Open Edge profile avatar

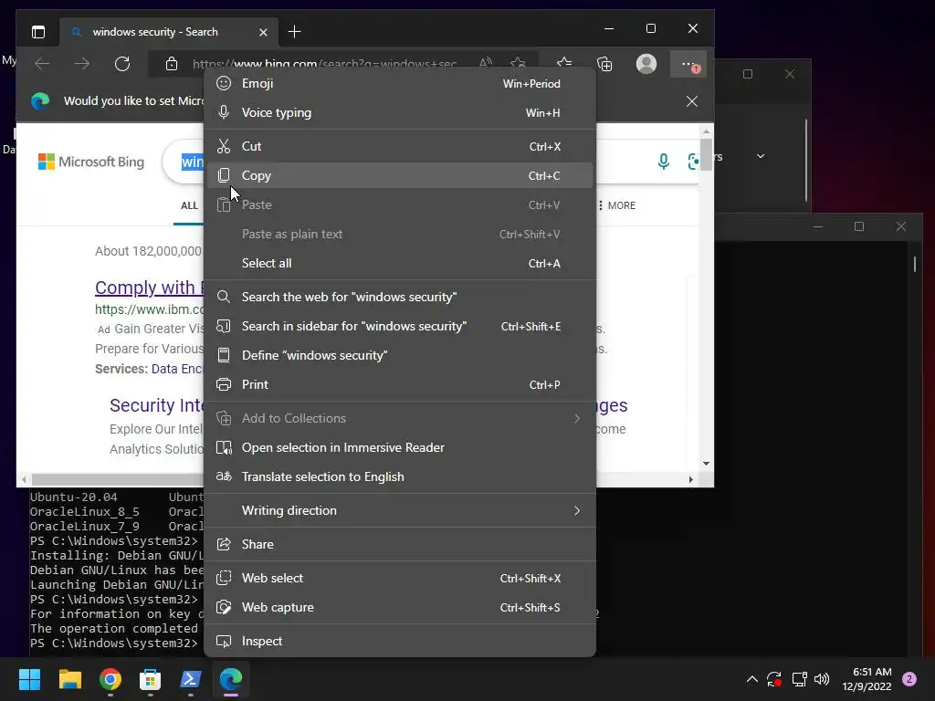[x=646, y=64]
